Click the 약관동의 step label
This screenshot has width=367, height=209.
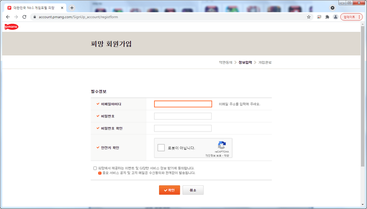tap(226, 62)
